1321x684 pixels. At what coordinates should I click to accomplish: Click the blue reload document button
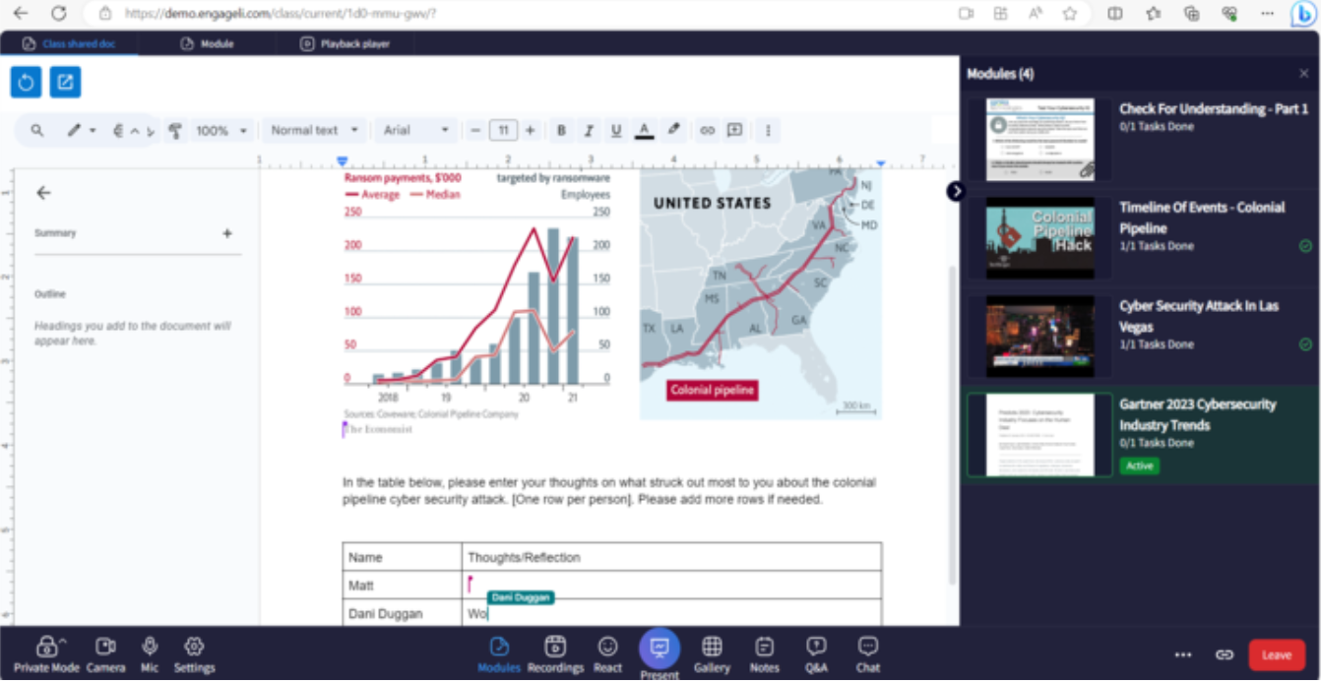(26, 83)
